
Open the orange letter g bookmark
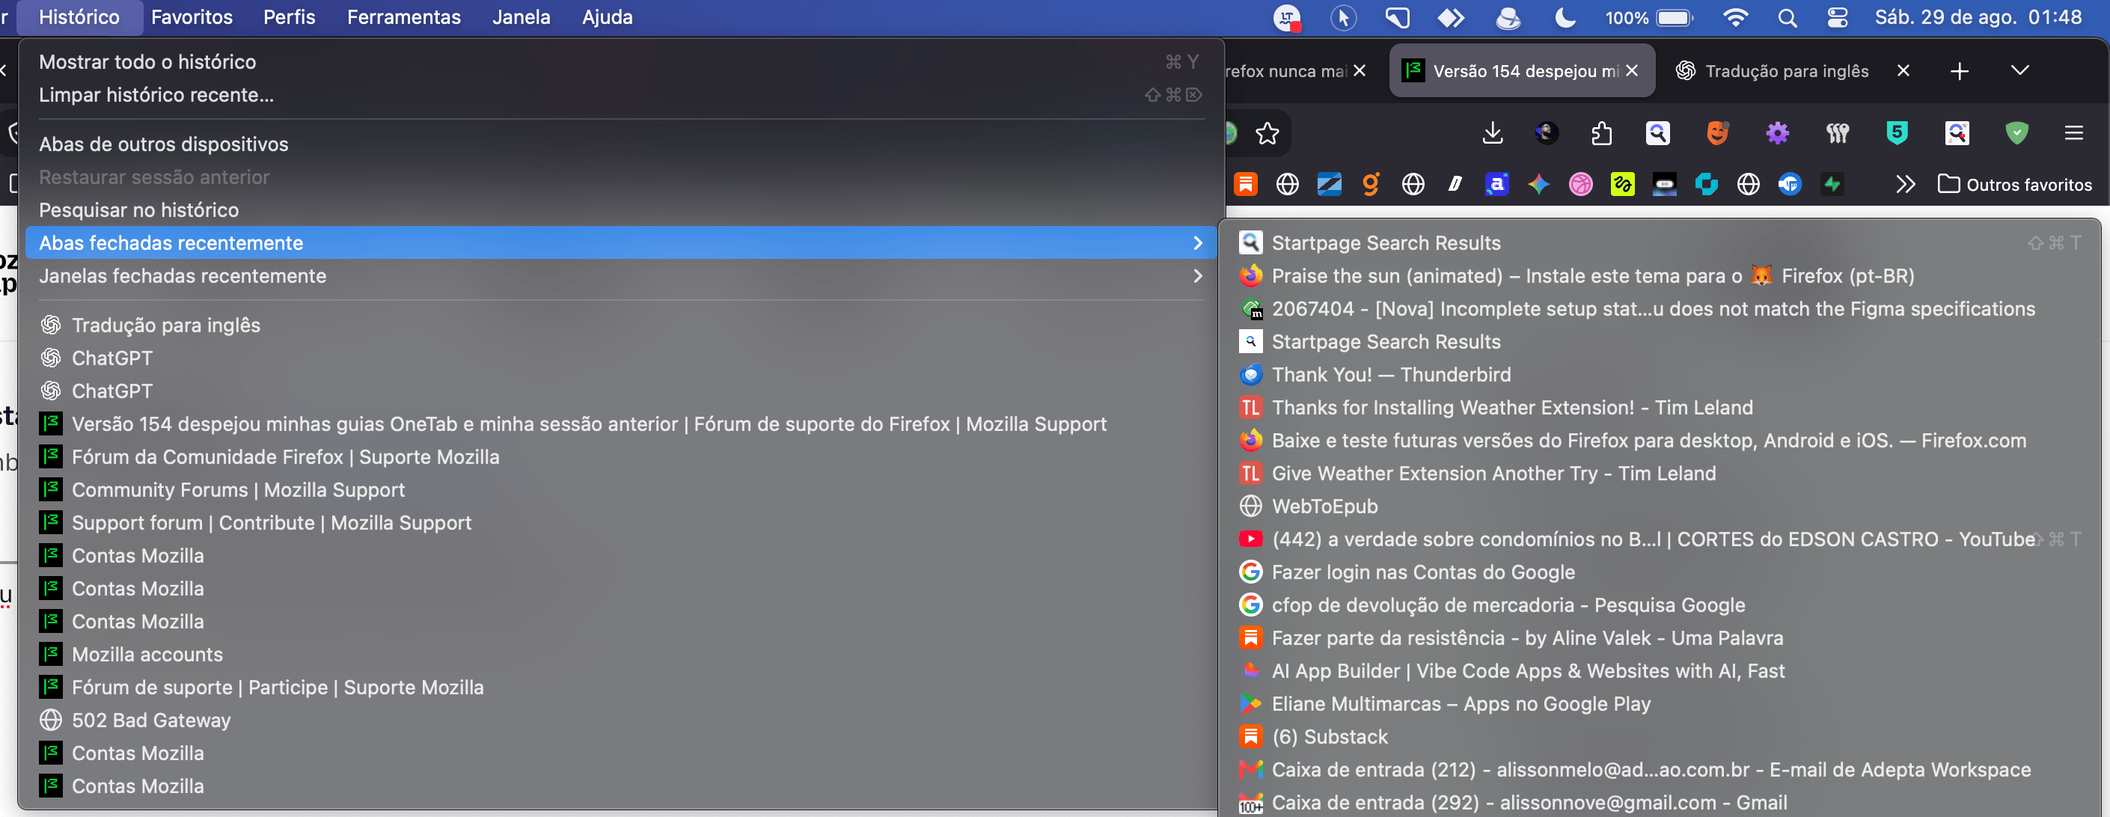pos(1370,184)
